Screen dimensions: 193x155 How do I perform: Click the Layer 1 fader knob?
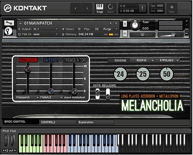click(51, 91)
